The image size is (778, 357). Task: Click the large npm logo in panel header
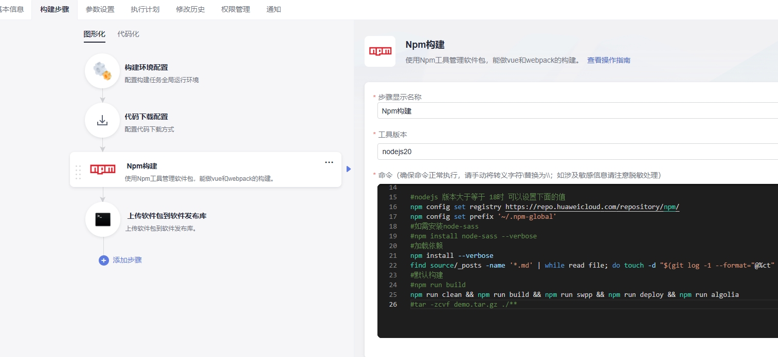[x=380, y=51]
